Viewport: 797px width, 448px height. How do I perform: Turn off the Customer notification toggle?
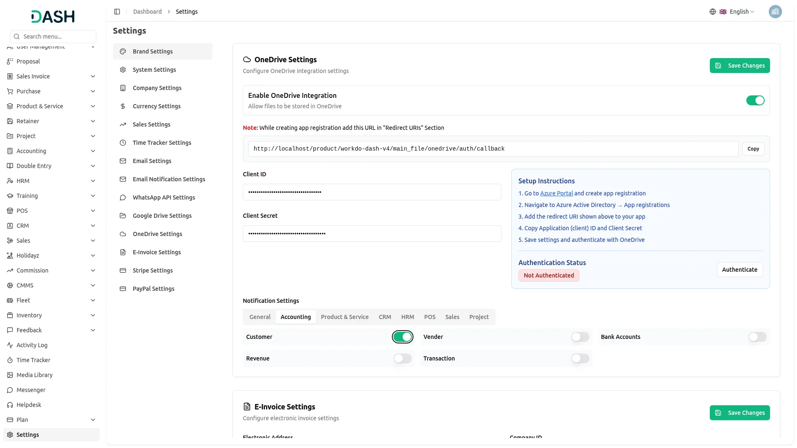(x=402, y=337)
